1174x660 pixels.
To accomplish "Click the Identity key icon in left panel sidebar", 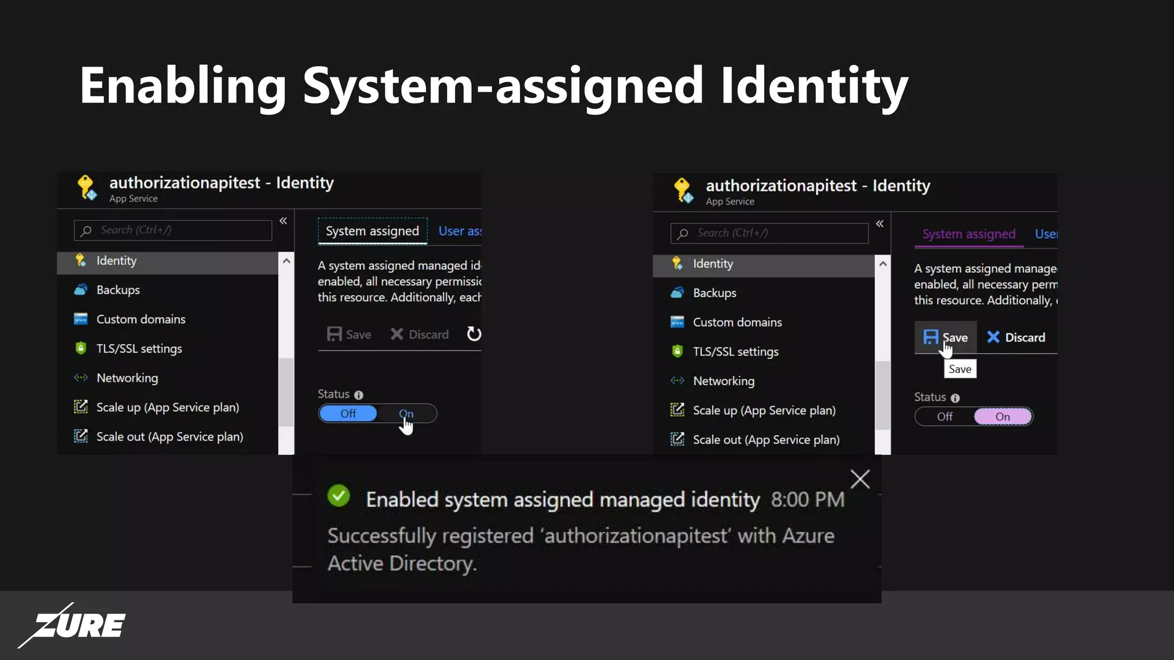I will pos(81,261).
